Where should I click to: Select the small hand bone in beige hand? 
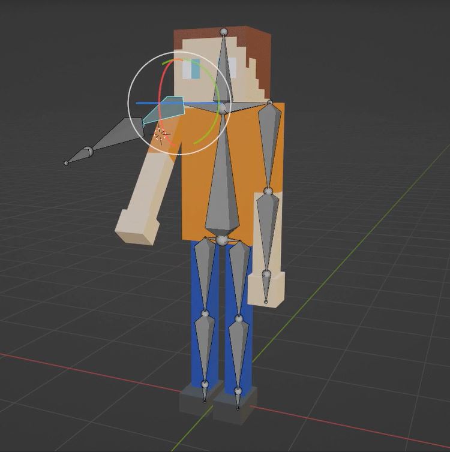(266, 288)
